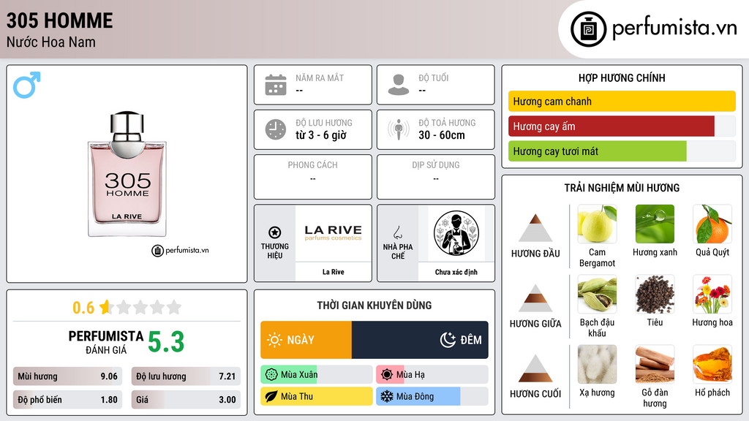Click the 305 Homme bottle image

pyautogui.click(x=127, y=174)
